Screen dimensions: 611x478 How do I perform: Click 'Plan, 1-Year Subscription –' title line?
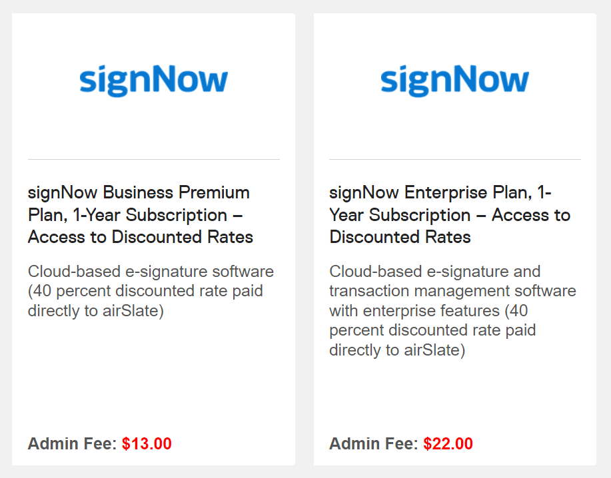pos(135,215)
